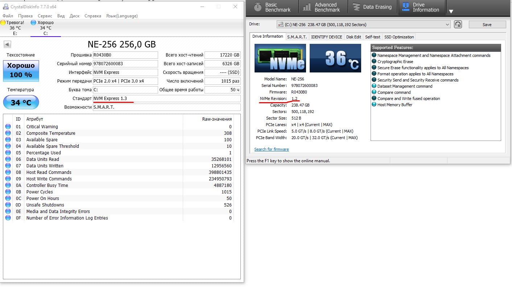Click the Data Erasing icon

[357, 7]
